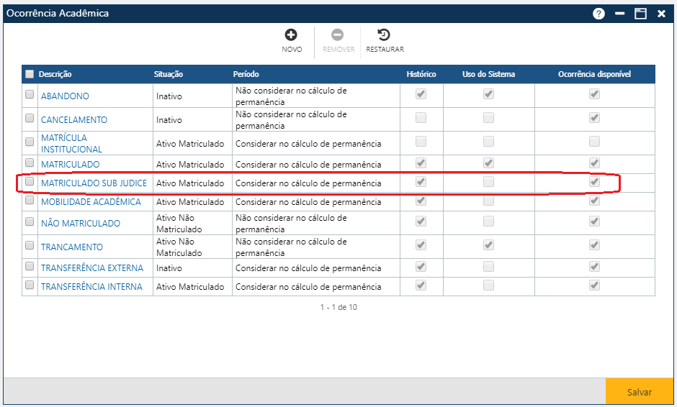Screen dimensions: 677x407
Task: Select the ABANDONO row checkbox
Action: pos(30,94)
